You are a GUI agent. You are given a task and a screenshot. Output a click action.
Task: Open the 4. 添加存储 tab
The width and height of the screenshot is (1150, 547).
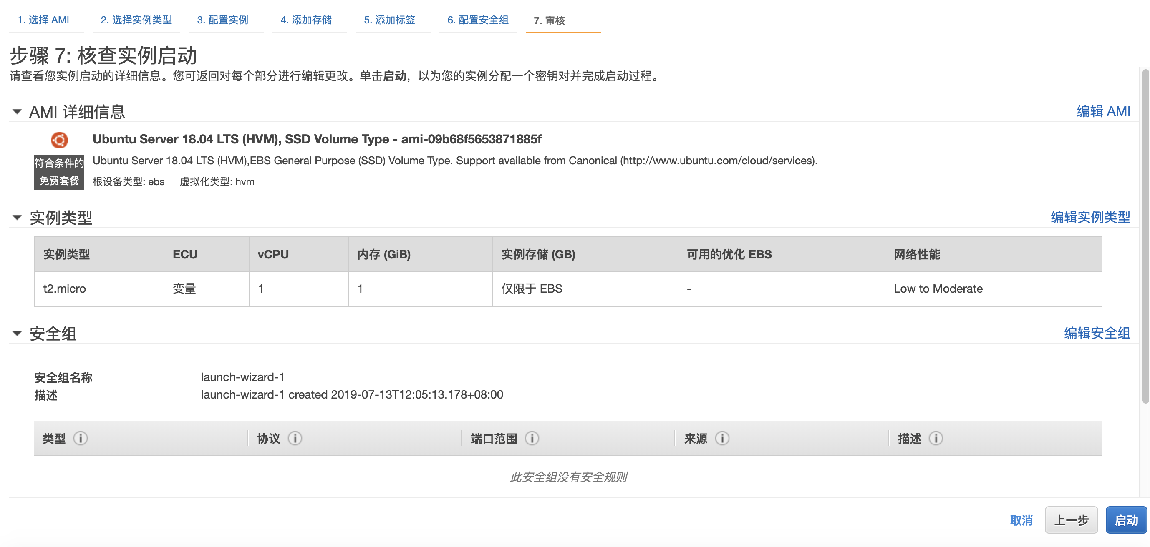[x=306, y=20]
